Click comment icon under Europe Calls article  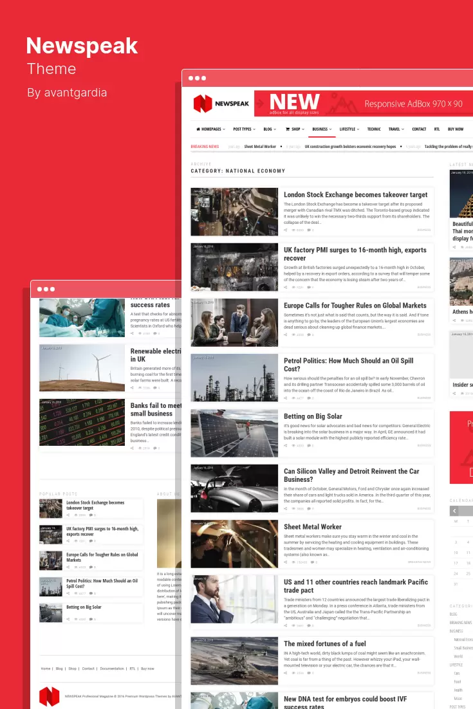309,335
